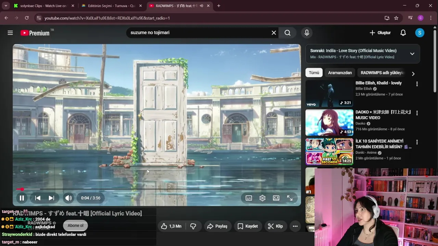The image size is (438, 246).
Task: Click the magnifier search button
Action: tap(287, 33)
